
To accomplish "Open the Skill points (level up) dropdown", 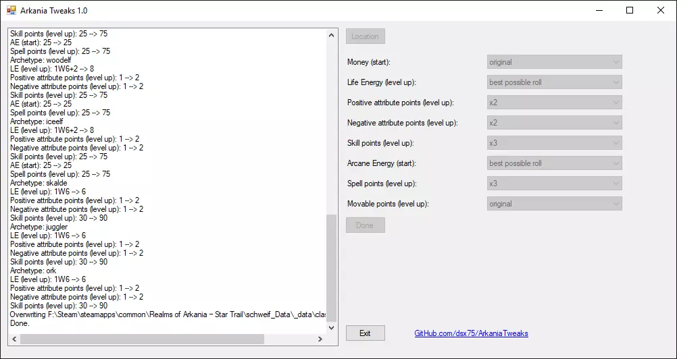I will pos(555,142).
